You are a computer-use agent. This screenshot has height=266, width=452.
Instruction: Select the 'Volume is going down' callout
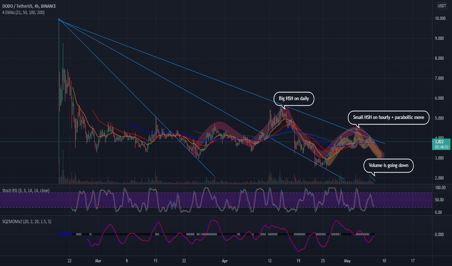click(388, 165)
